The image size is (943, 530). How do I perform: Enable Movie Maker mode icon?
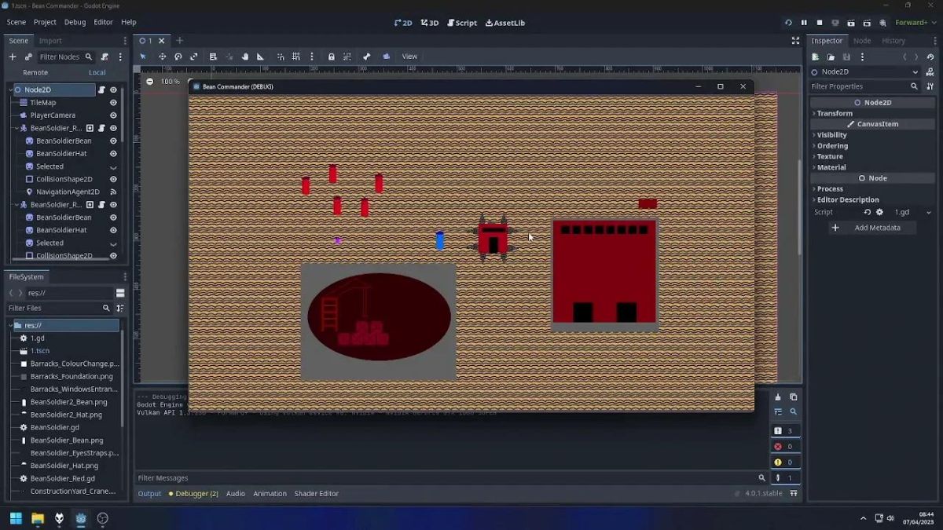click(x=883, y=23)
